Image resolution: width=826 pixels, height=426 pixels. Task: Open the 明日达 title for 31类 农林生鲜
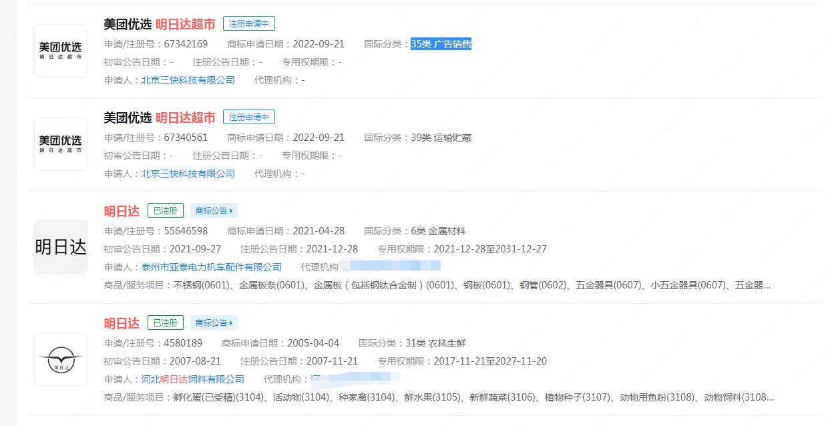point(122,323)
